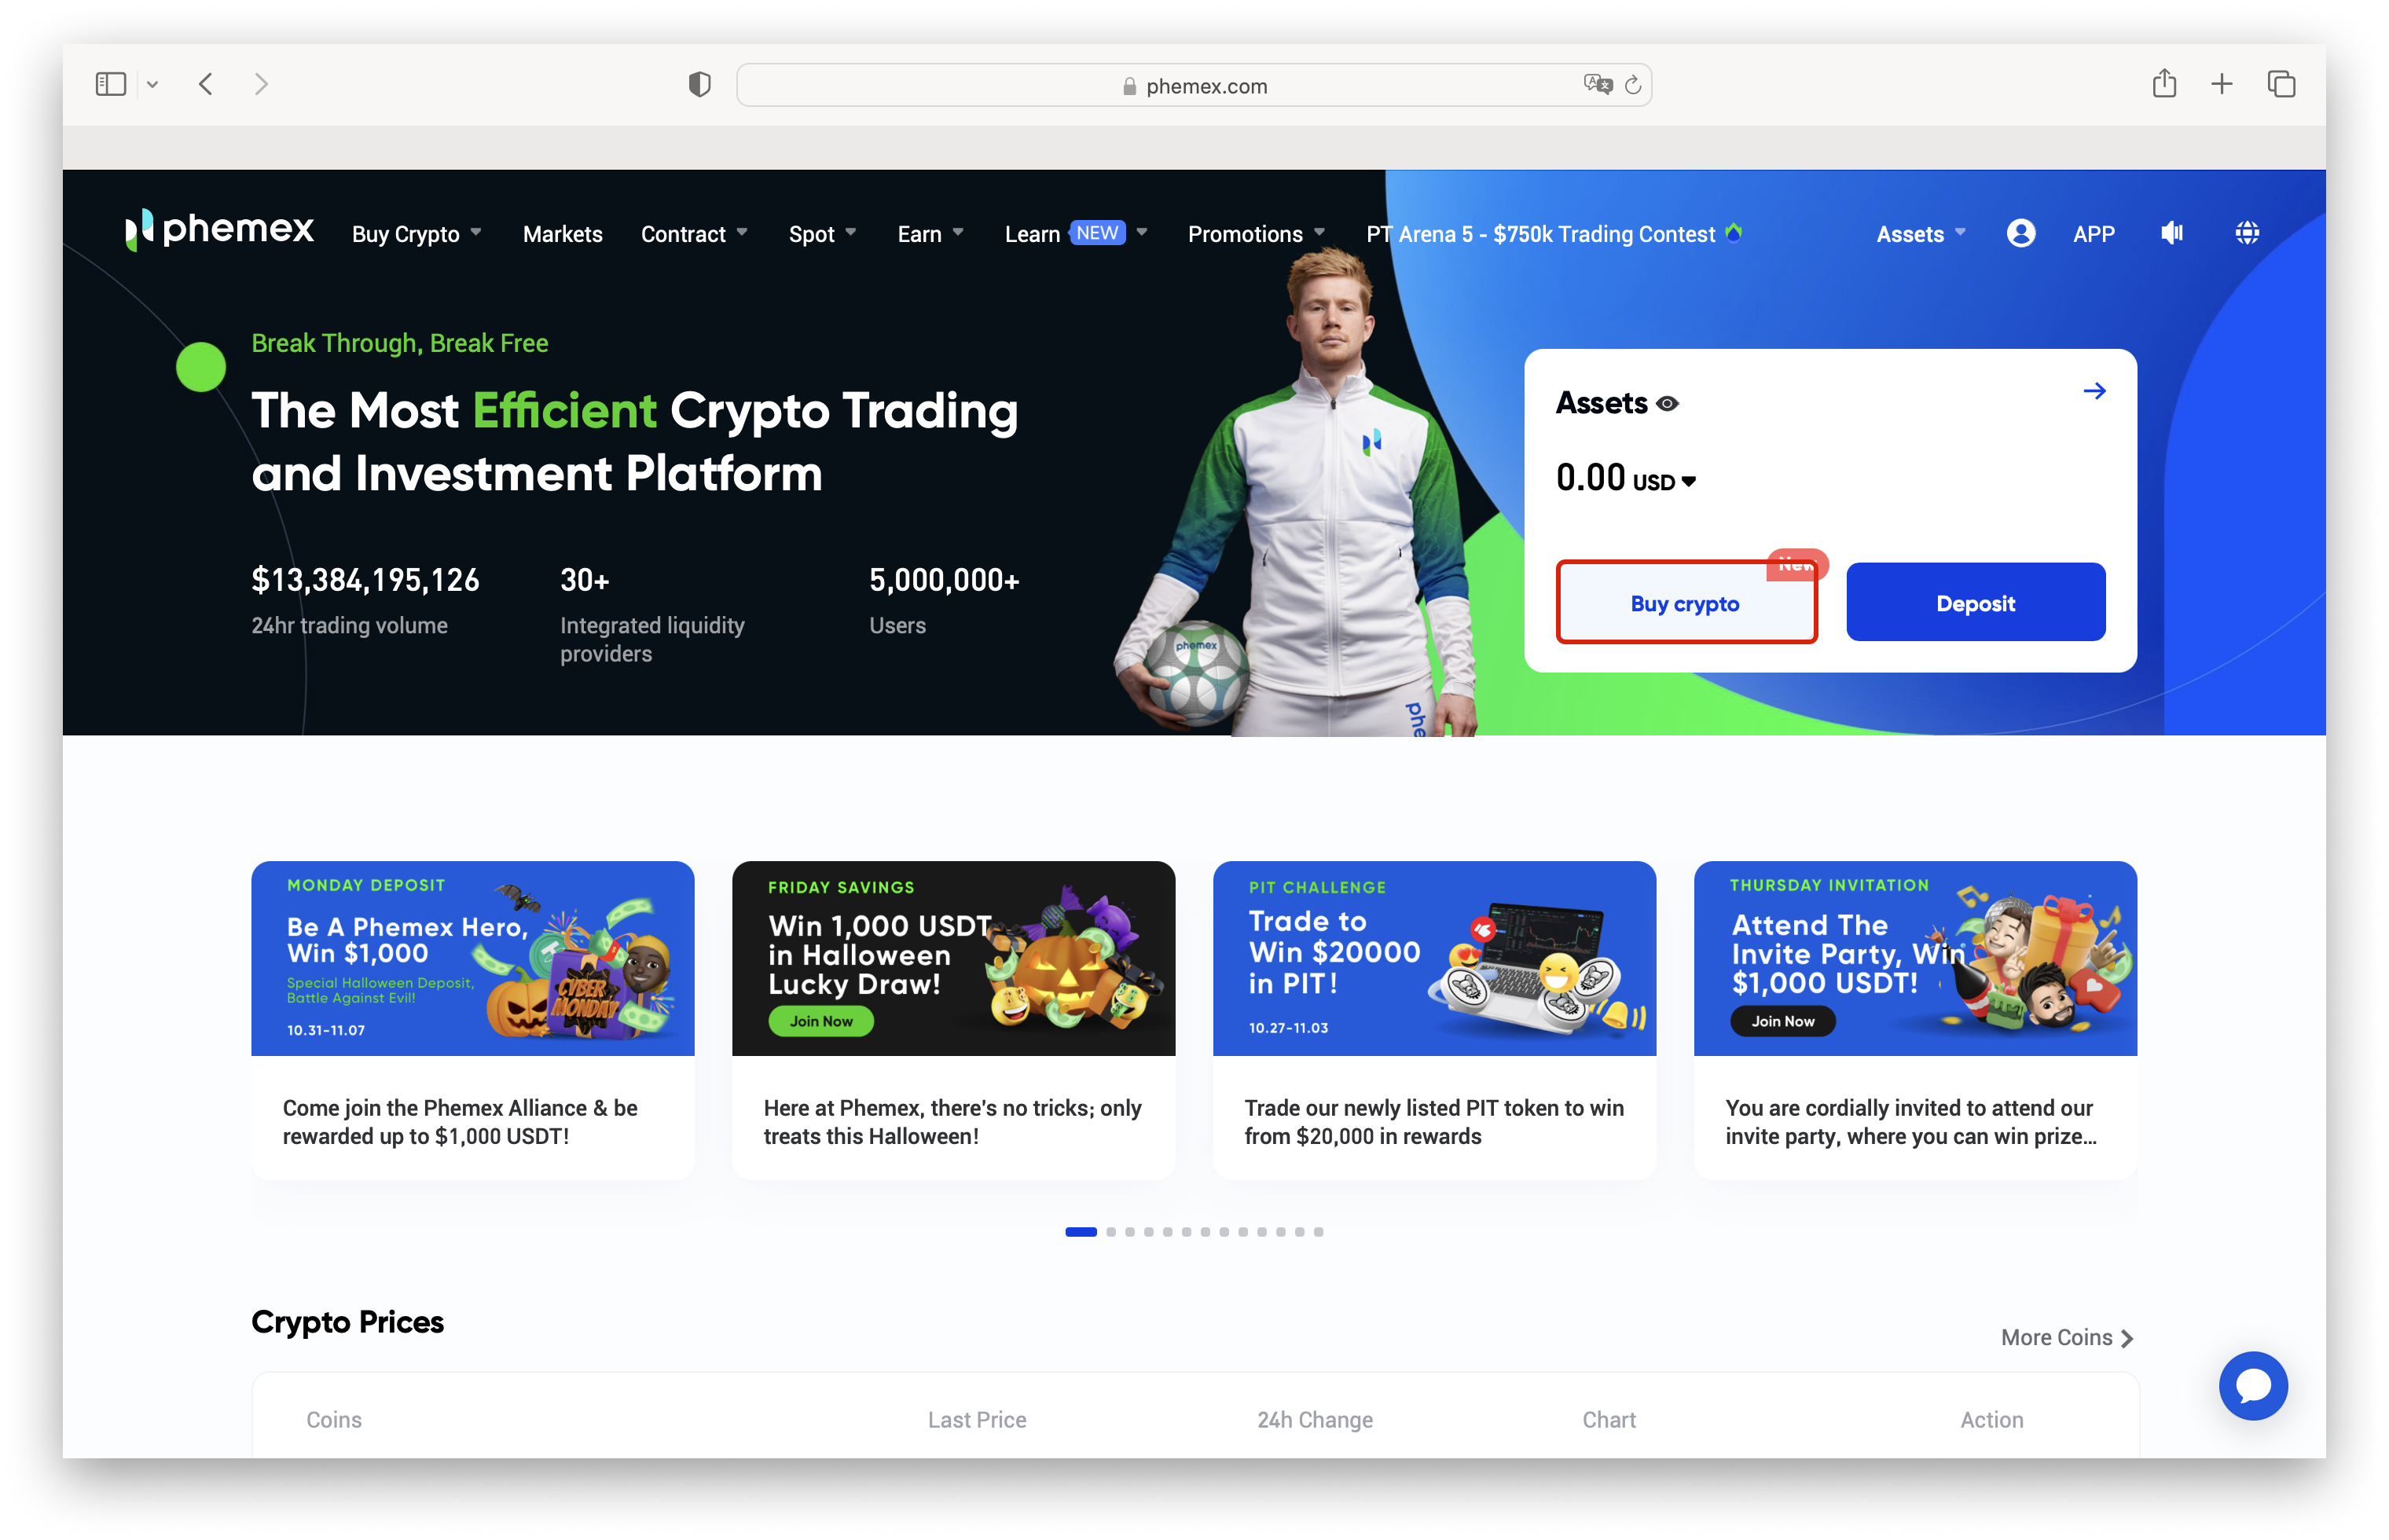
Task: Open the More Coins link
Action: click(2066, 1337)
